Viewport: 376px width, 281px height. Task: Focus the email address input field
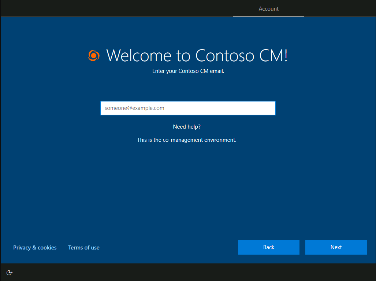tap(188, 108)
